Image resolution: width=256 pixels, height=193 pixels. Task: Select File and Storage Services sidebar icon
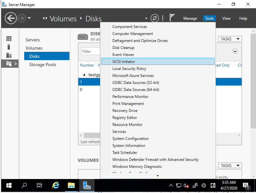(10, 64)
